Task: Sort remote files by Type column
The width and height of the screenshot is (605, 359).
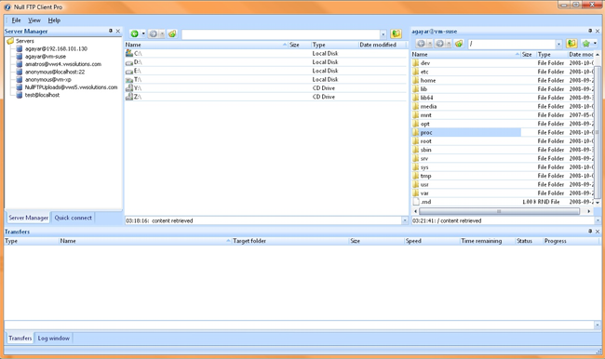Action: tap(552, 54)
